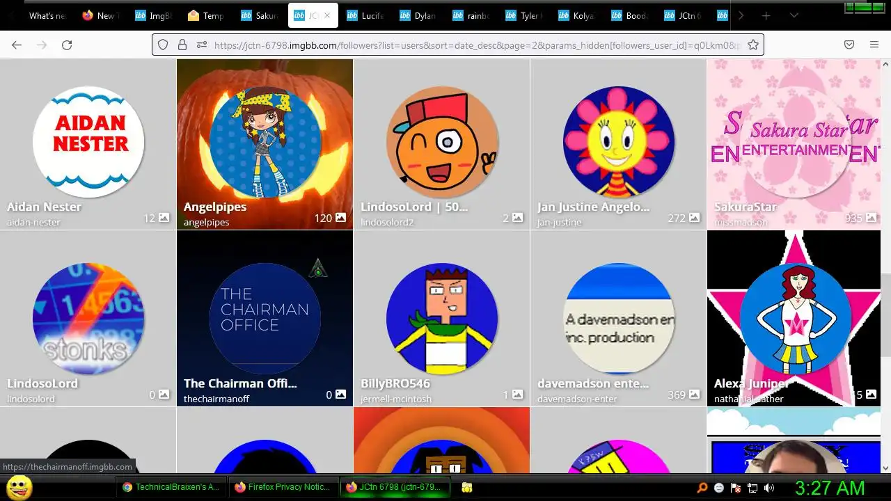Image resolution: width=891 pixels, height=501 pixels.
Task: Open a new tab with plus
Action: click(x=766, y=15)
